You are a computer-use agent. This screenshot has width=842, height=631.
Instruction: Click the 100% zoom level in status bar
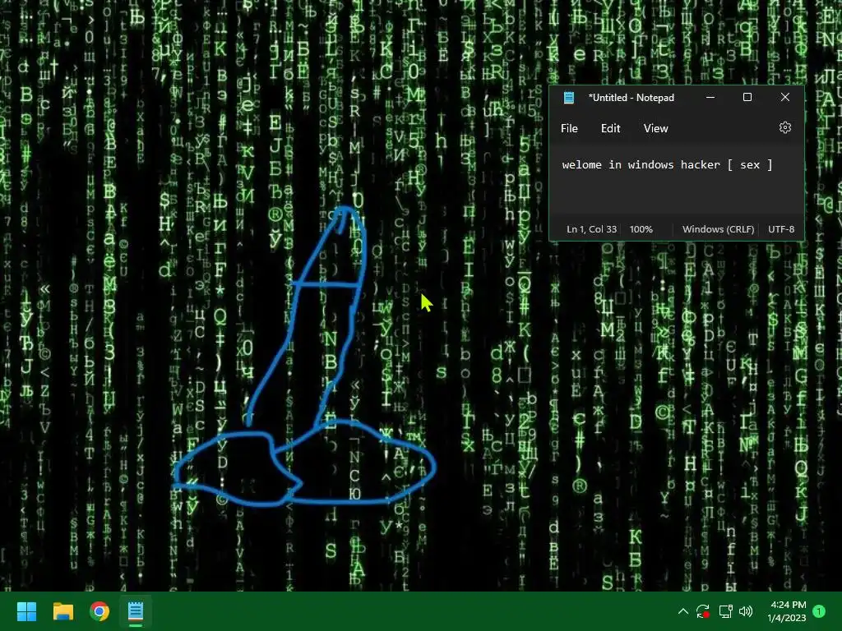641,229
